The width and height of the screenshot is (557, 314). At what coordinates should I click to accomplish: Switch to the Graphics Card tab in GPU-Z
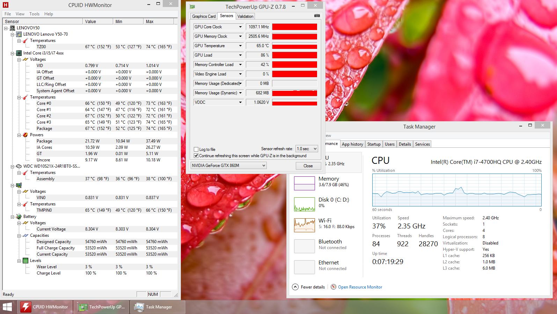[204, 16]
